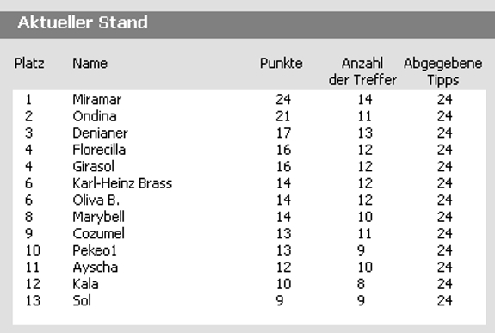The image size is (495, 333).
Task: Click the Punkte column header
Action: 281,64
